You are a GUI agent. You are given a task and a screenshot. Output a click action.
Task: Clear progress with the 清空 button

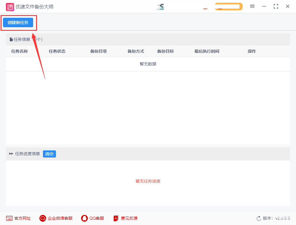pyautogui.click(x=49, y=154)
